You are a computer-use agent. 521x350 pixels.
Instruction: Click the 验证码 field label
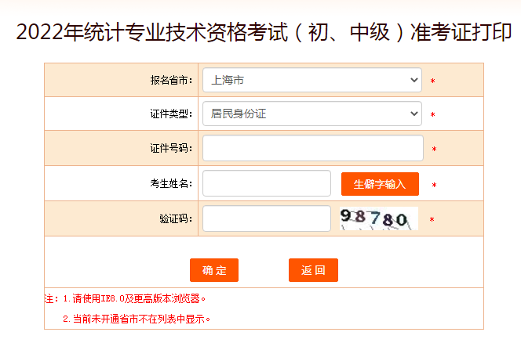pyautogui.click(x=176, y=219)
